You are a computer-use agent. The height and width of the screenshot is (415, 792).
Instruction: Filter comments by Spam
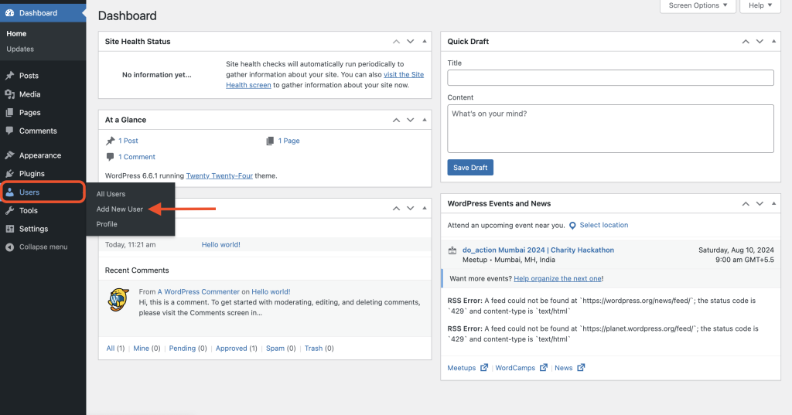tap(275, 349)
